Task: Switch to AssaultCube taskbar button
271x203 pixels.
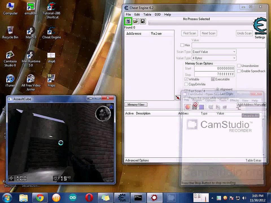Action: point(154,198)
